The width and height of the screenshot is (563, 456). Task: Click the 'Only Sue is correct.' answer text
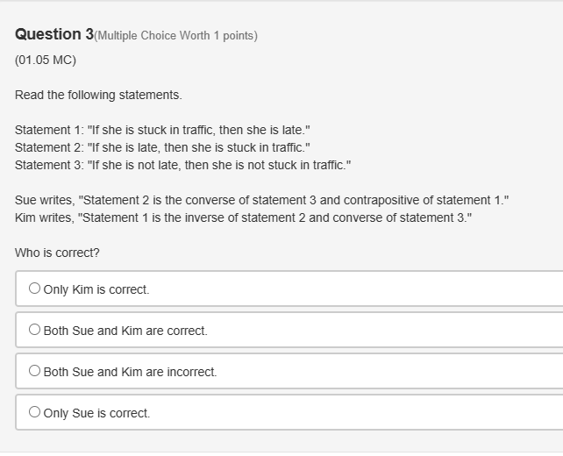(x=96, y=413)
